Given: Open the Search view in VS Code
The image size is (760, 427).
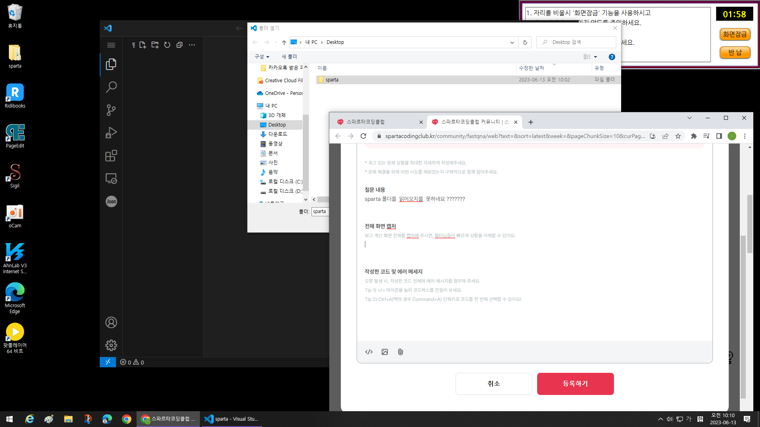Looking at the screenshot, I should tap(111, 87).
